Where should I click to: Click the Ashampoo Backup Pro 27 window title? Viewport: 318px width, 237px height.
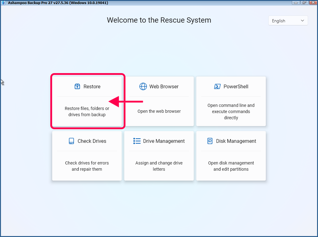point(58,3)
